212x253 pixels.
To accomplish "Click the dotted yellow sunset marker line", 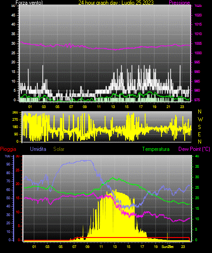I will click(x=167, y=237).
